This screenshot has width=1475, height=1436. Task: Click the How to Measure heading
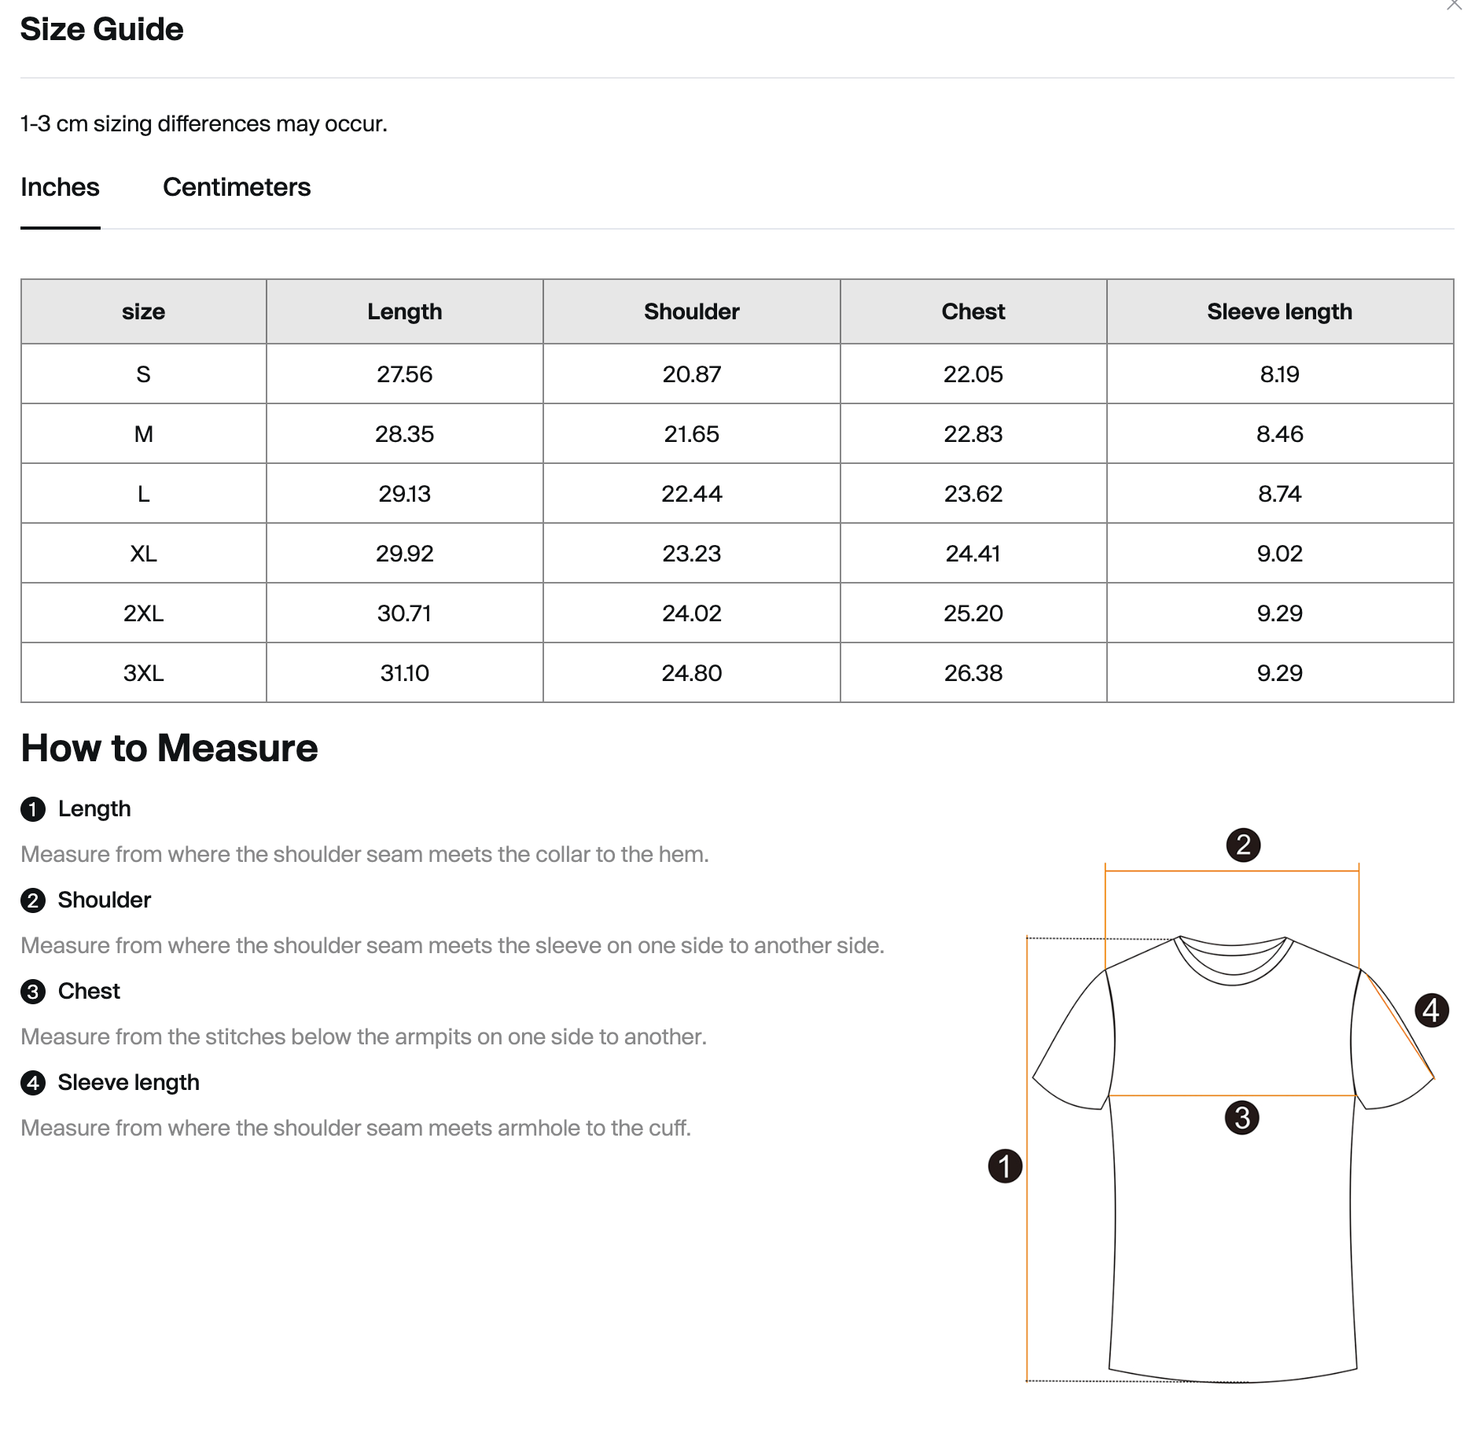(169, 748)
